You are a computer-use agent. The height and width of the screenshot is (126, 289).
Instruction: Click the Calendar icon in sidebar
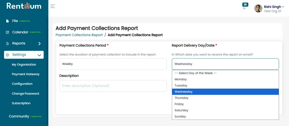[7, 32]
